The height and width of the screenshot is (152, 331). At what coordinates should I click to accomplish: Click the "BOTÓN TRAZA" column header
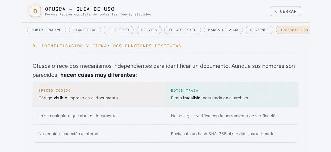click(185, 91)
